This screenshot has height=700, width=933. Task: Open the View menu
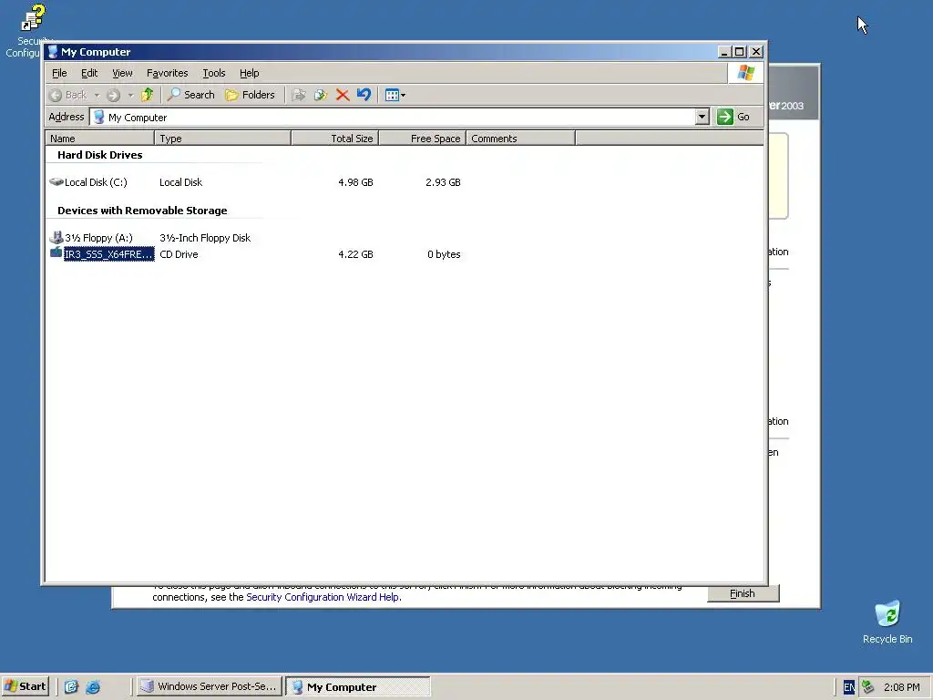tap(123, 73)
